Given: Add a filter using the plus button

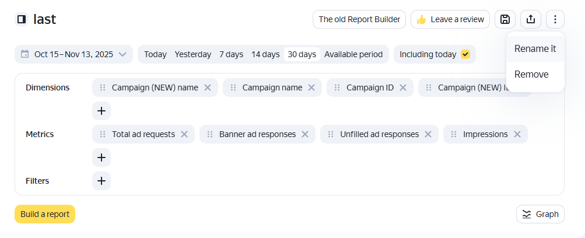Looking at the screenshot, I should 101,181.
